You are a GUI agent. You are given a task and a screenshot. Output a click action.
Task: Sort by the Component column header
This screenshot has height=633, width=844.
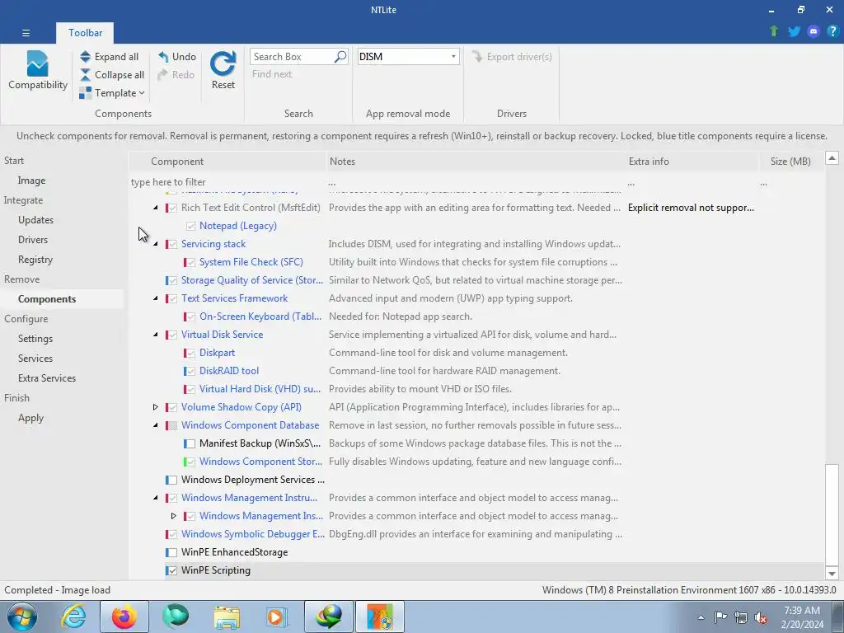coord(228,162)
